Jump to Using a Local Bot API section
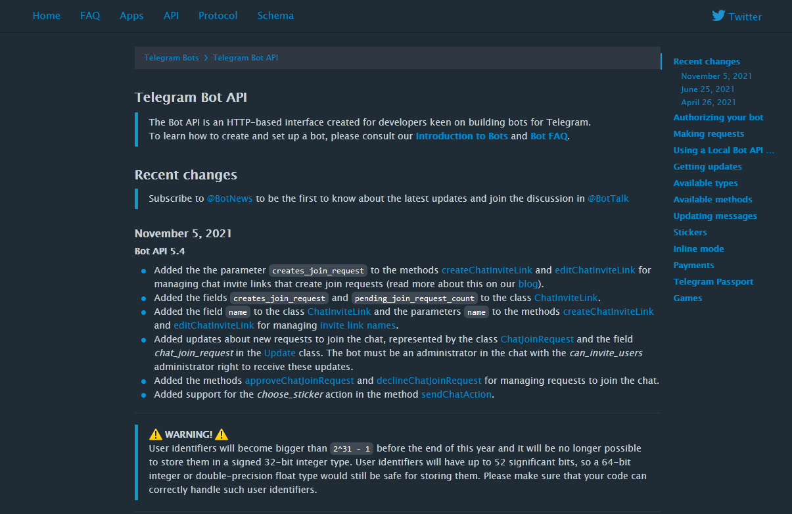This screenshot has width=792, height=514. point(724,150)
